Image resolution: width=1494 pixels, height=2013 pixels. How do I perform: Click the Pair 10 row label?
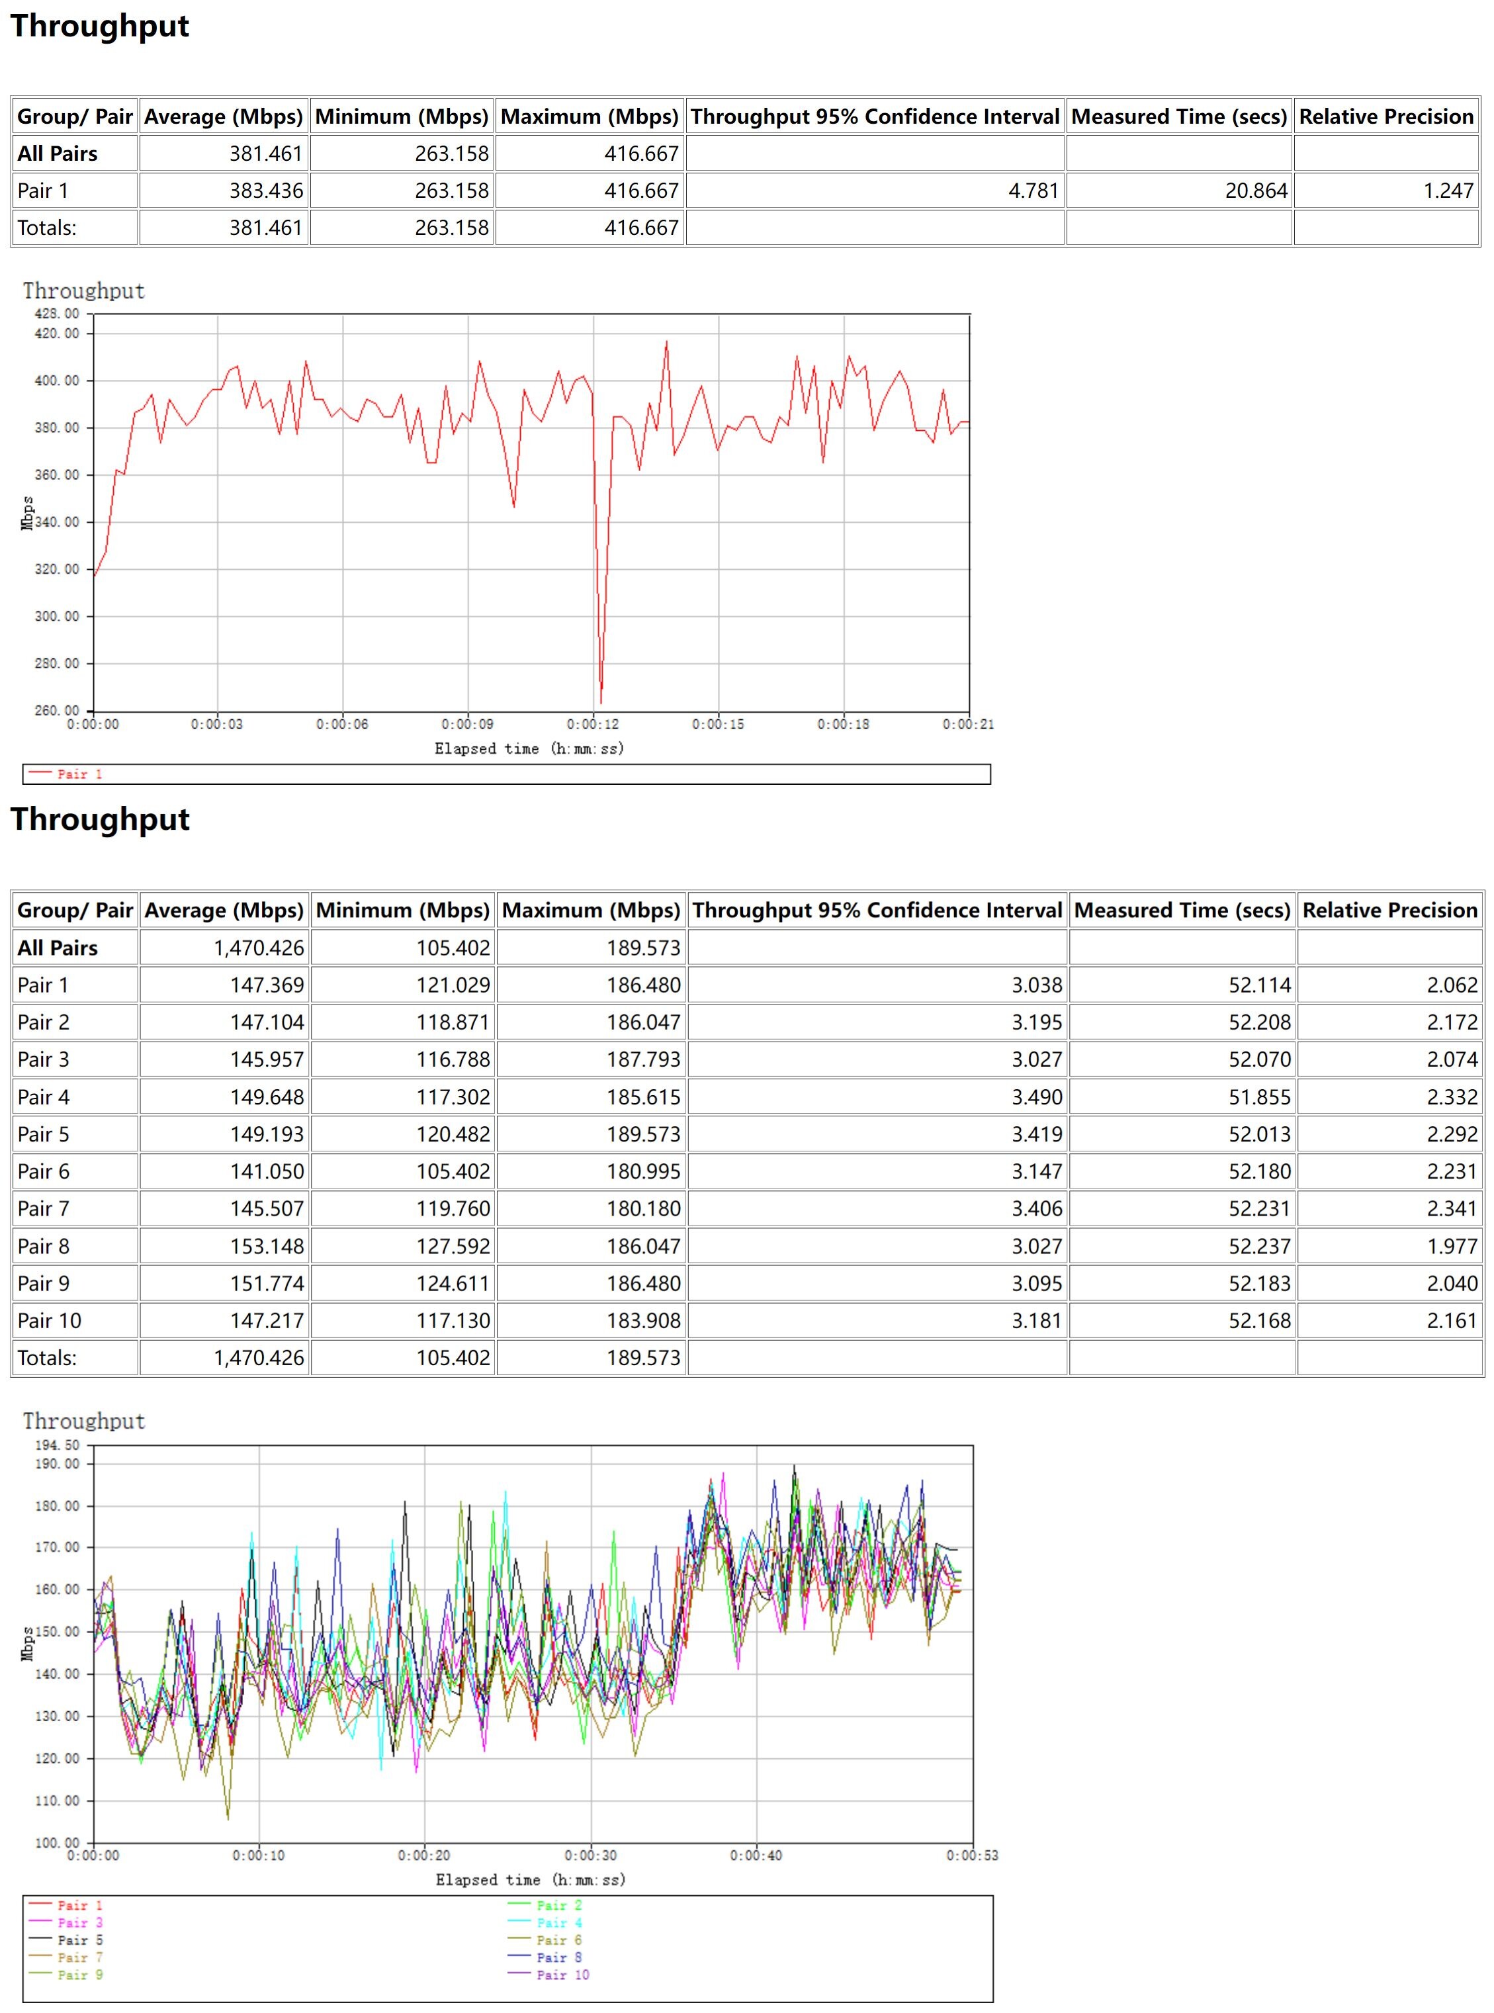point(49,1320)
